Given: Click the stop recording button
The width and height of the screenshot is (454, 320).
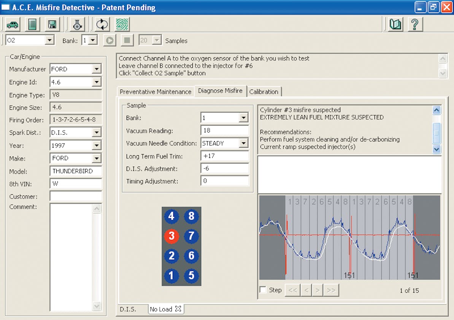Looking at the screenshot, I should click(x=127, y=40).
